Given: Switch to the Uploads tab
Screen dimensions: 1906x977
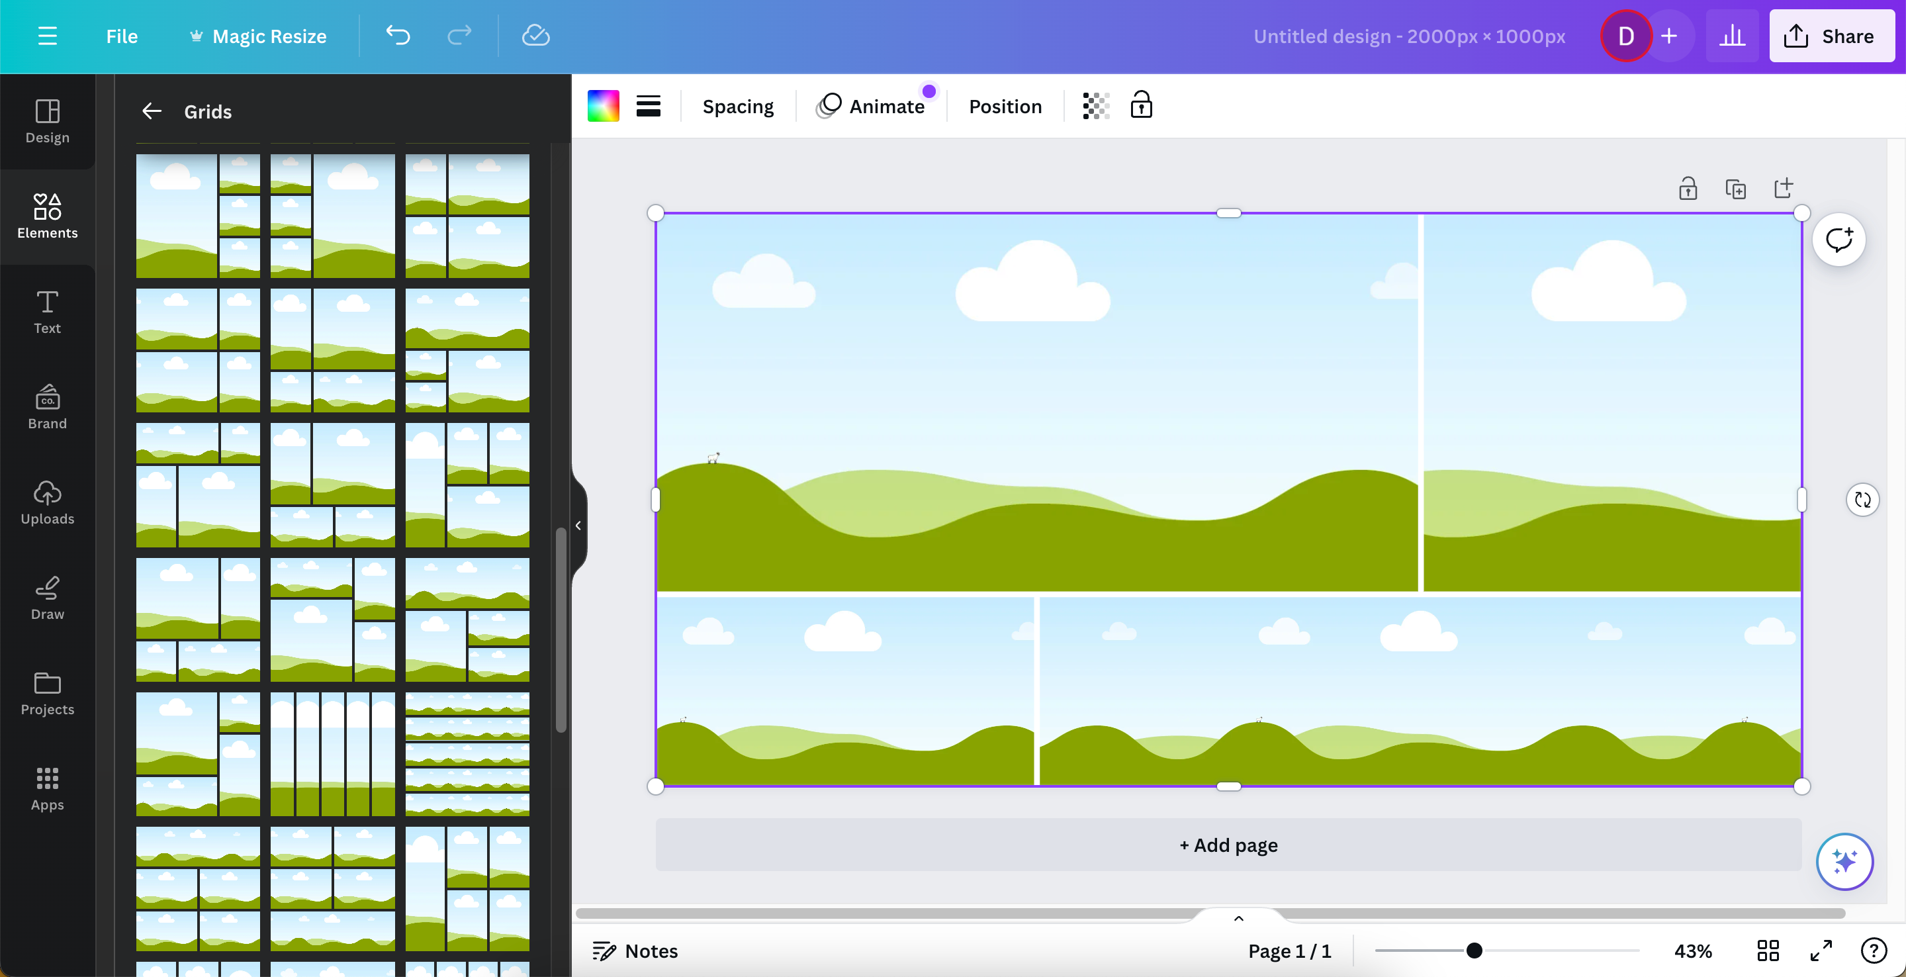Looking at the screenshot, I should tap(48, 502).
